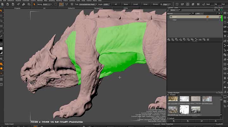Click the Angle value field

pos(106,4)
